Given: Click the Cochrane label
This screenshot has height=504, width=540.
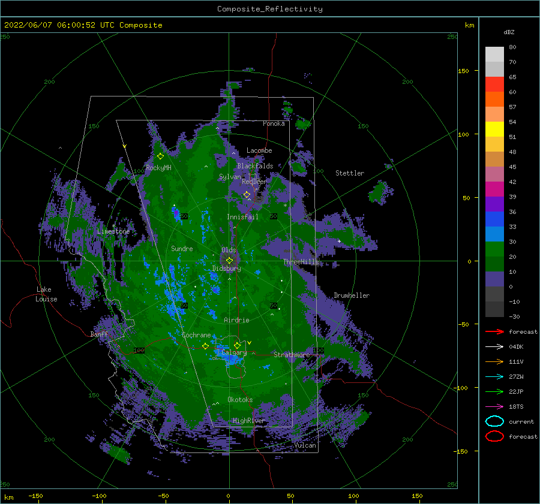Looking at the screenshot, I should 196,335.
